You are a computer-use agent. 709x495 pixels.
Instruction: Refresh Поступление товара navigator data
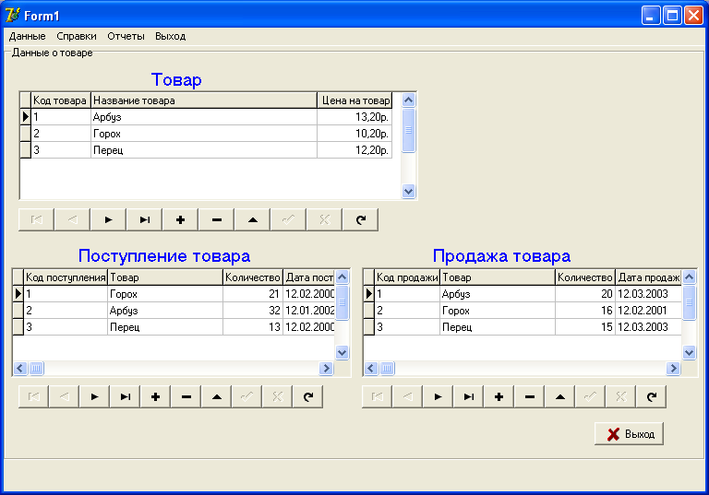point(308,397)
